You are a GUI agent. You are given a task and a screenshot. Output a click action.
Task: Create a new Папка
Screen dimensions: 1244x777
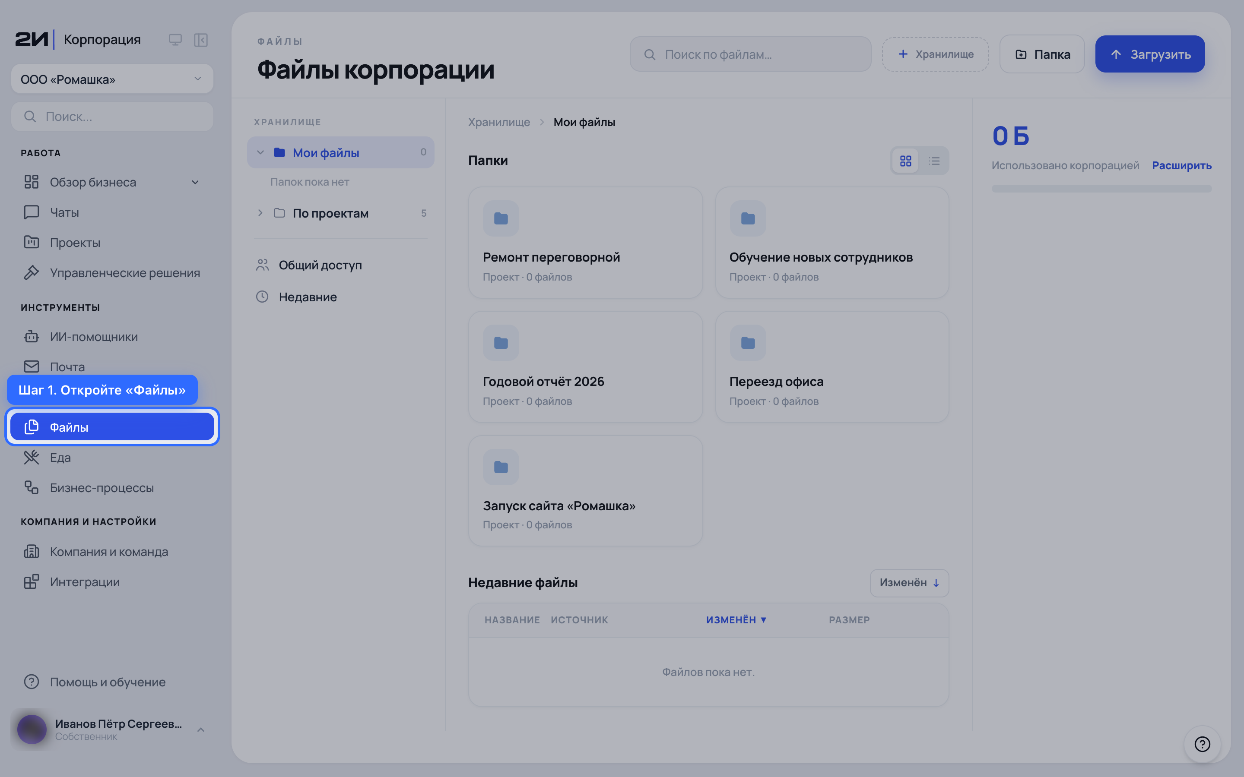(x=1042, y=54)
